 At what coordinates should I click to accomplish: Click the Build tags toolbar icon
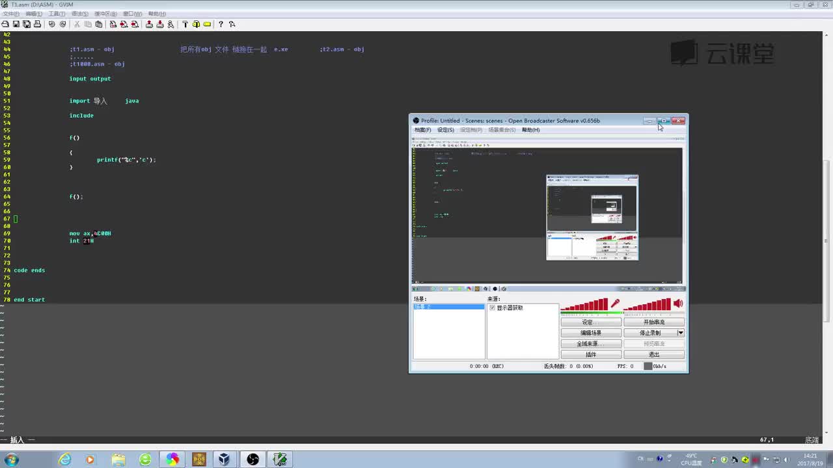[196, 24]
